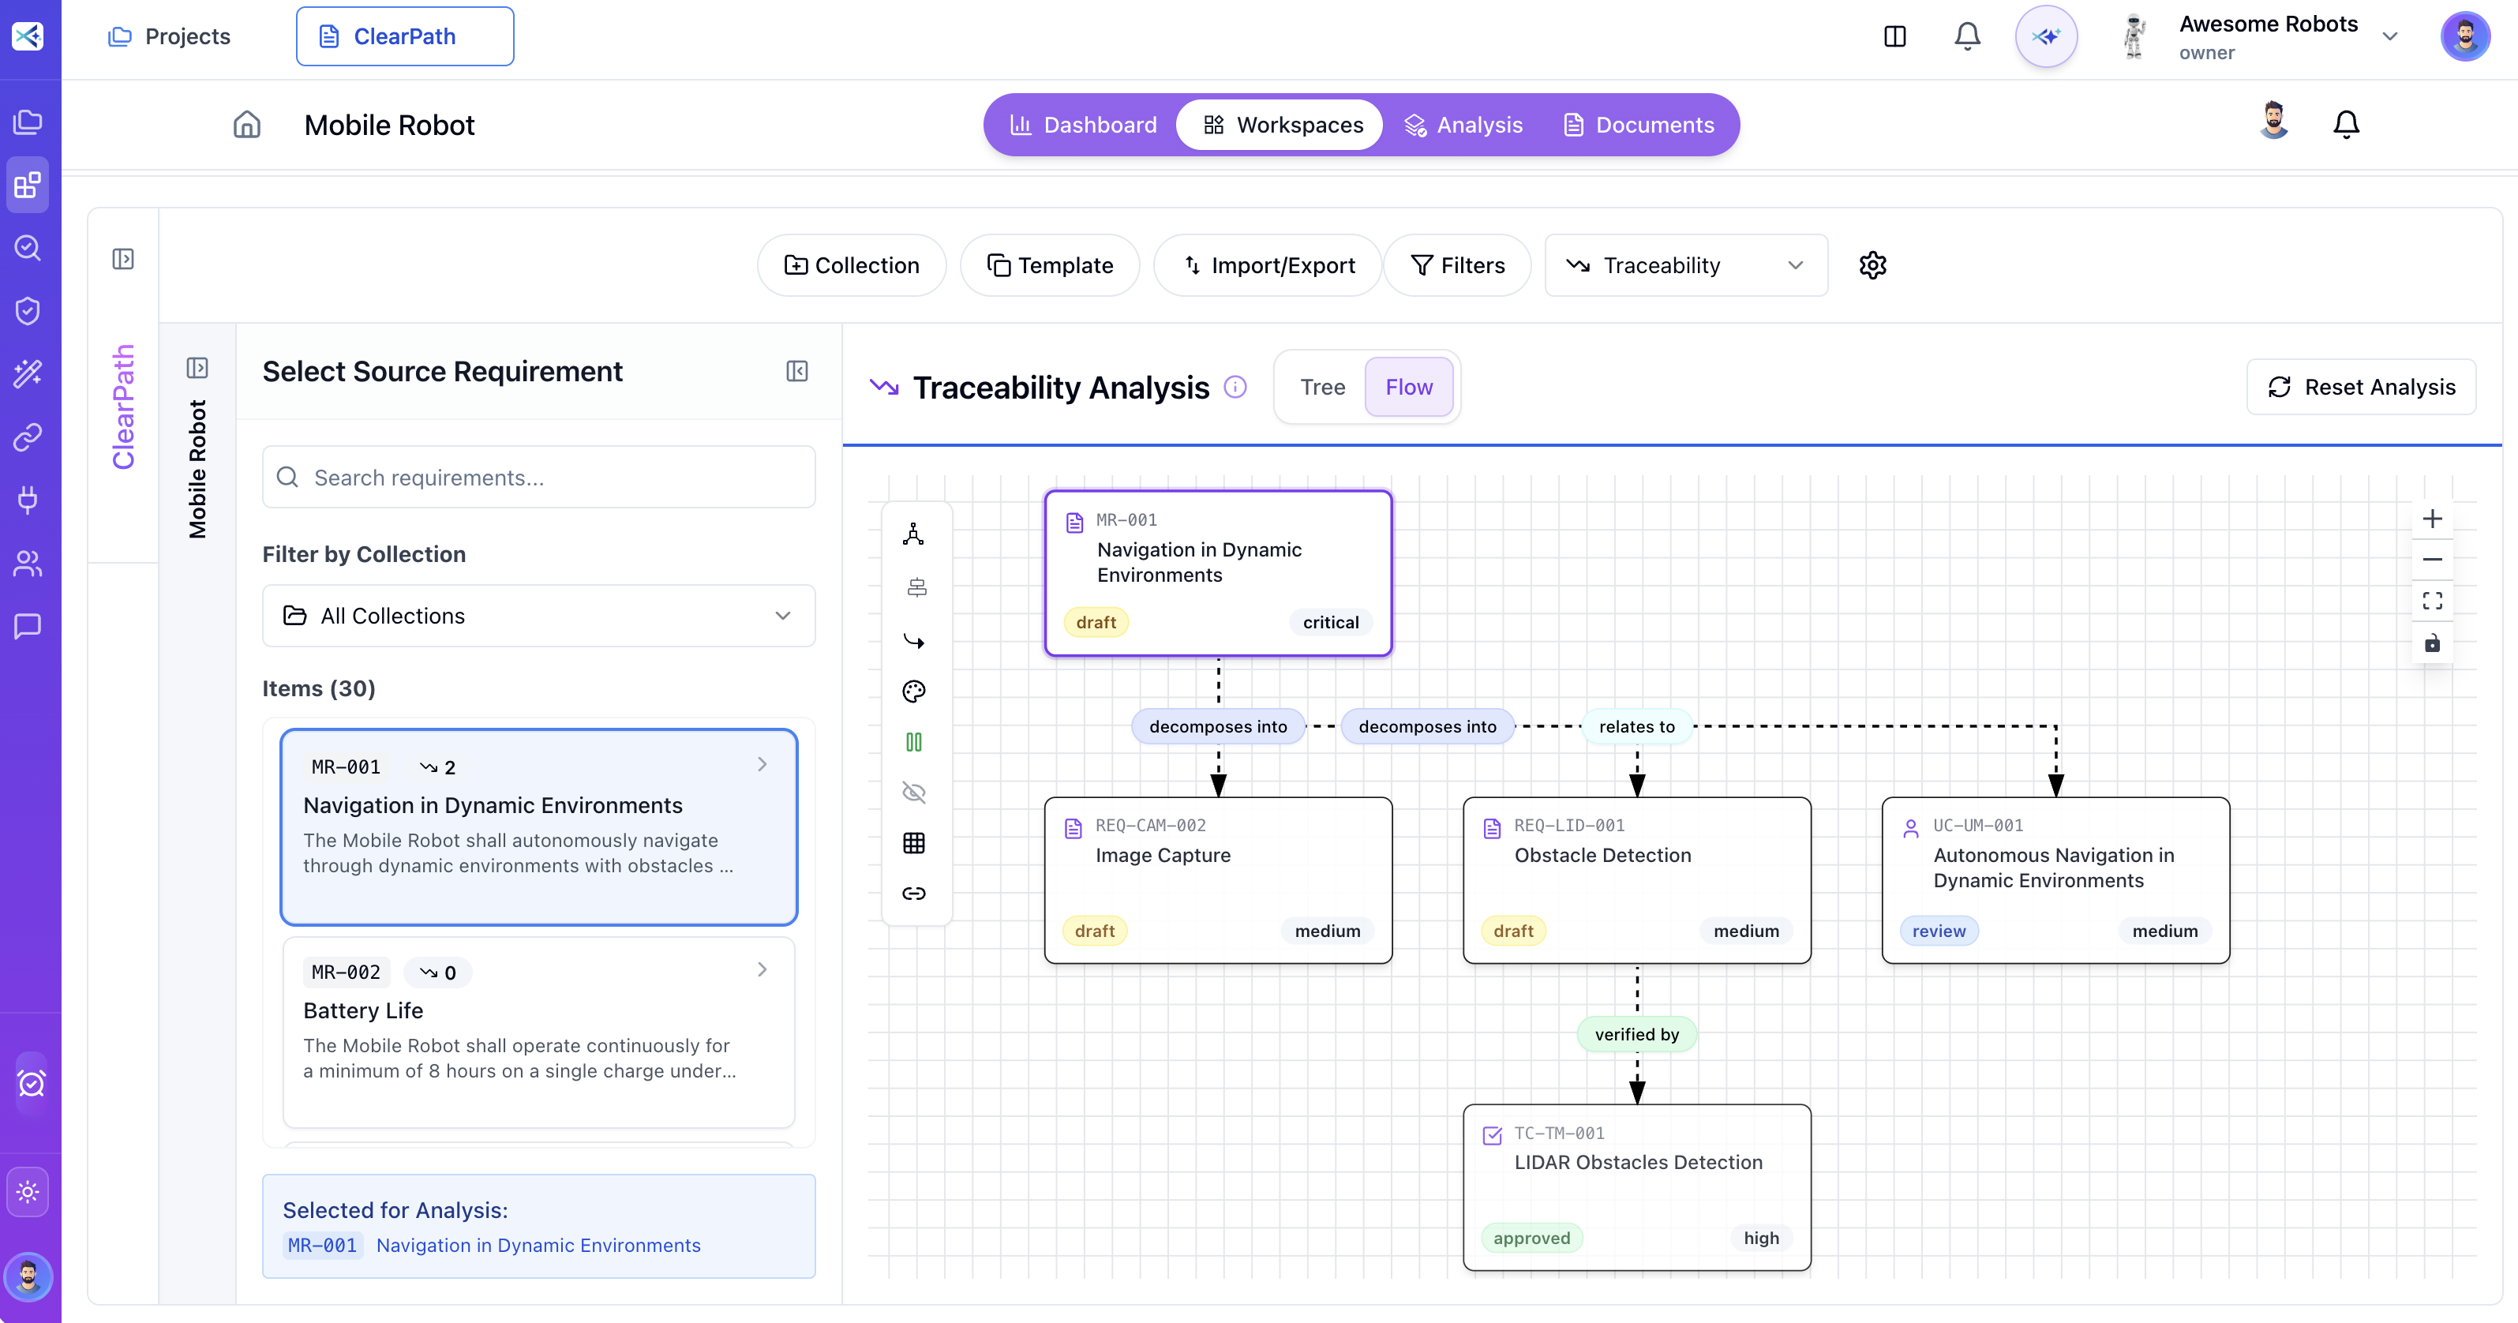This screenshot has height=1323, width=2518.
Task: Open the All Collections dropdown
Action: [x=538, y=615]
